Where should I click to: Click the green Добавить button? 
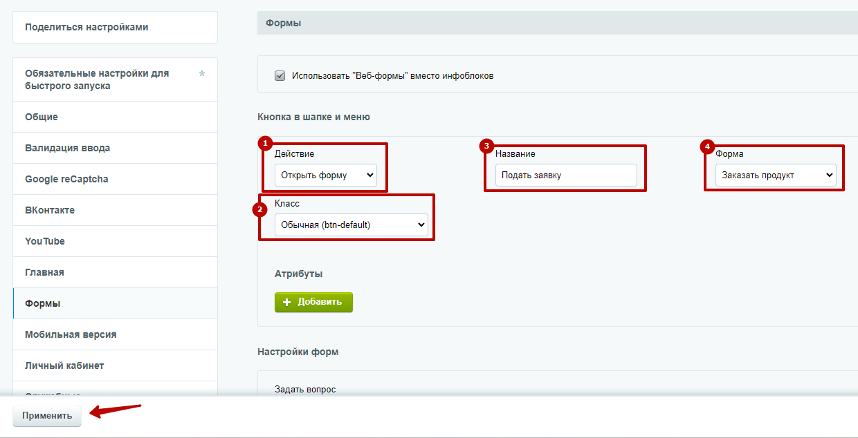[313, 303]
